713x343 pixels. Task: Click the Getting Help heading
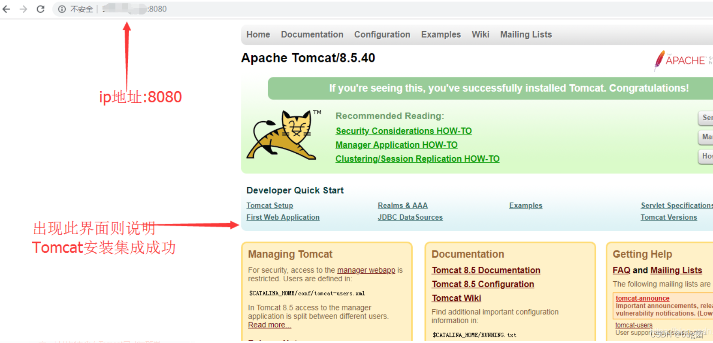coord(642,254)
